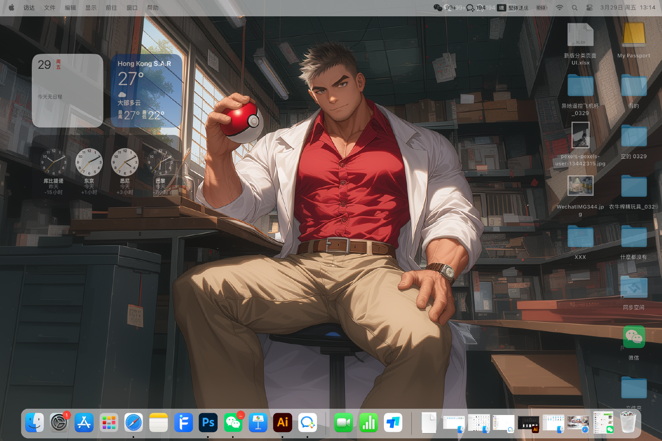Click the Wi-Fi status icon
662x441 pixels.
click(x=559, y=7)
